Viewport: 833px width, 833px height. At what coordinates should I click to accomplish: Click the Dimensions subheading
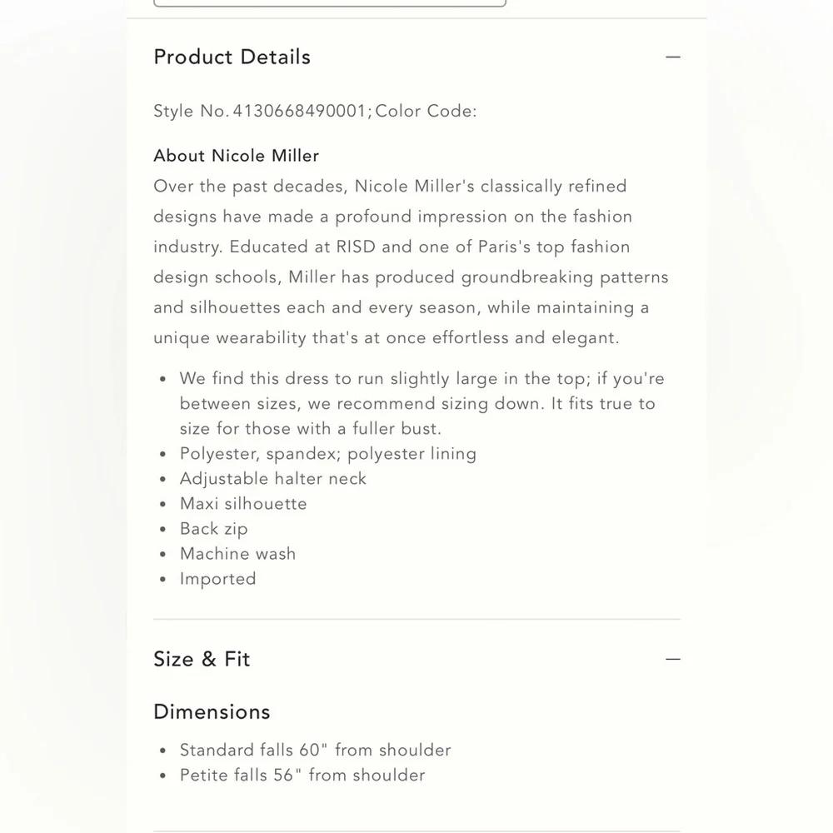[212, 712]
